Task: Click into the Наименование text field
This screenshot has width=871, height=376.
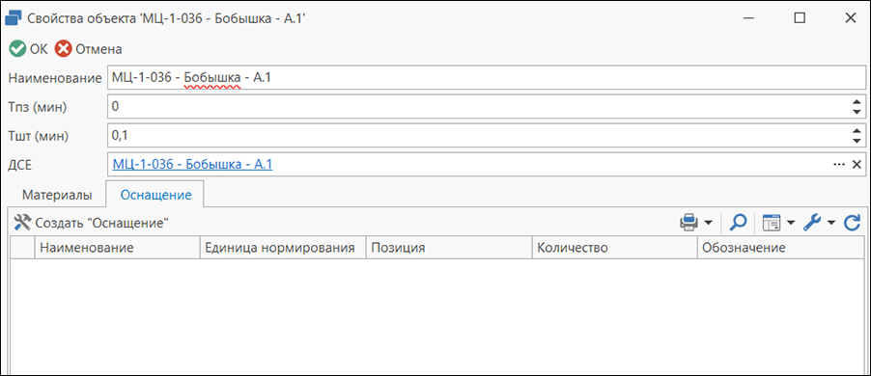Action: point(487,78)
